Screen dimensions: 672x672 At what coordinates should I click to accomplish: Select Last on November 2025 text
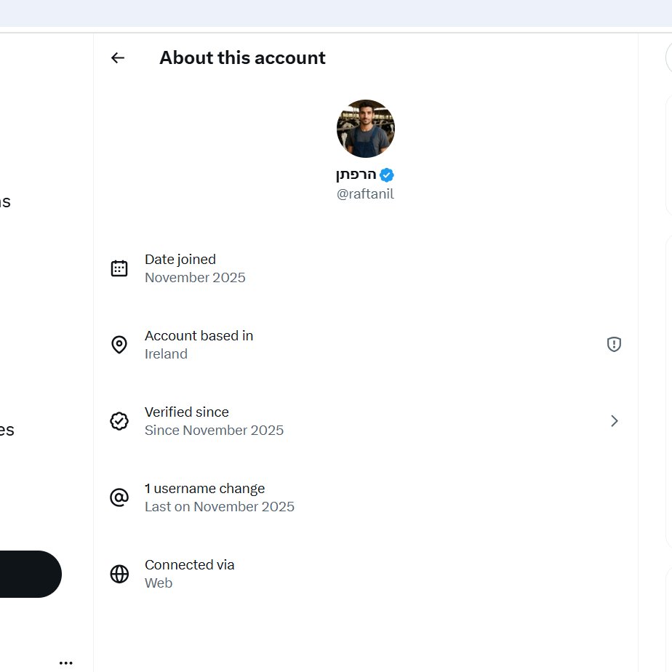(x=220, y=507)
